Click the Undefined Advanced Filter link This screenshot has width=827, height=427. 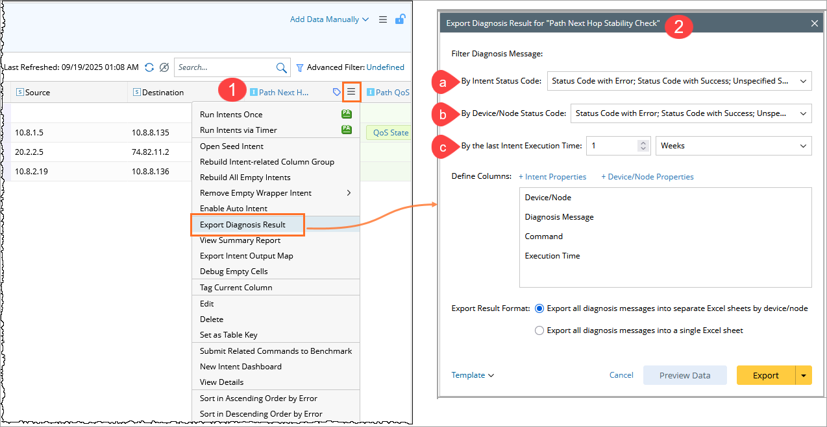385,67
